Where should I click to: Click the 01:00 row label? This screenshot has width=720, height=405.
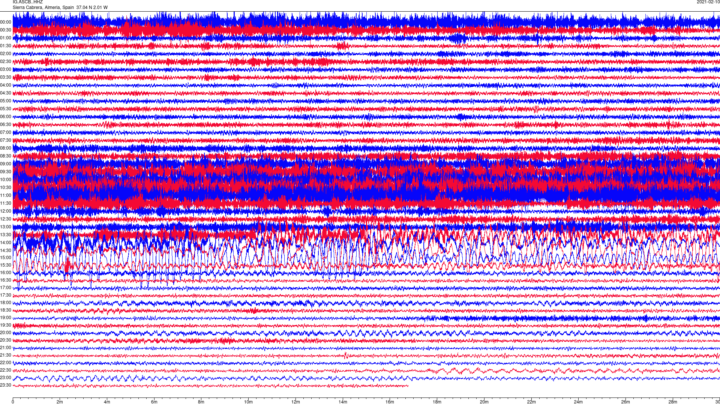[6, 38]
